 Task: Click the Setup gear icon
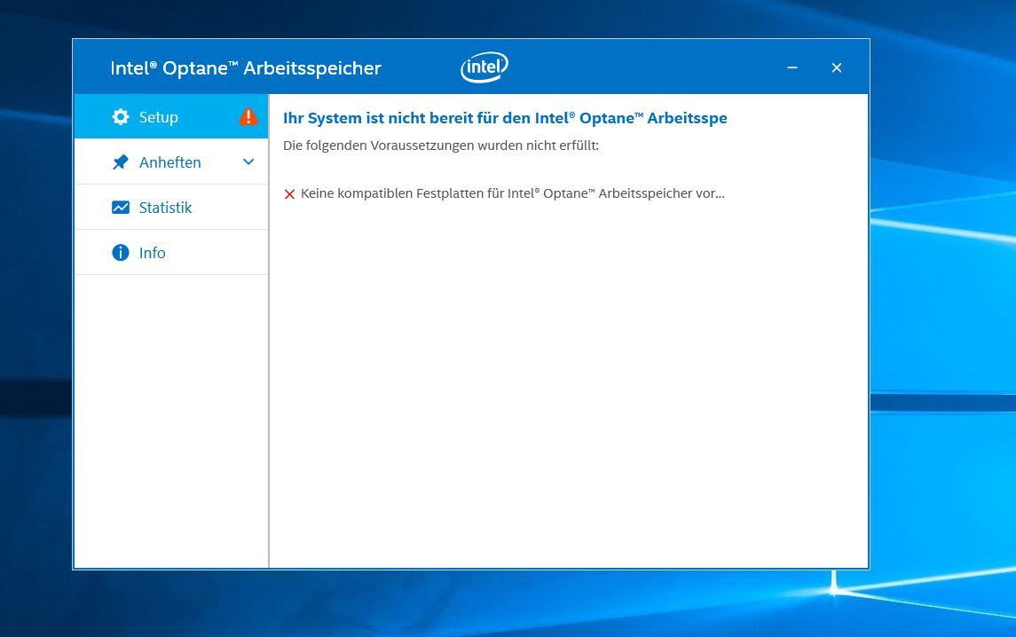(121, 116)
